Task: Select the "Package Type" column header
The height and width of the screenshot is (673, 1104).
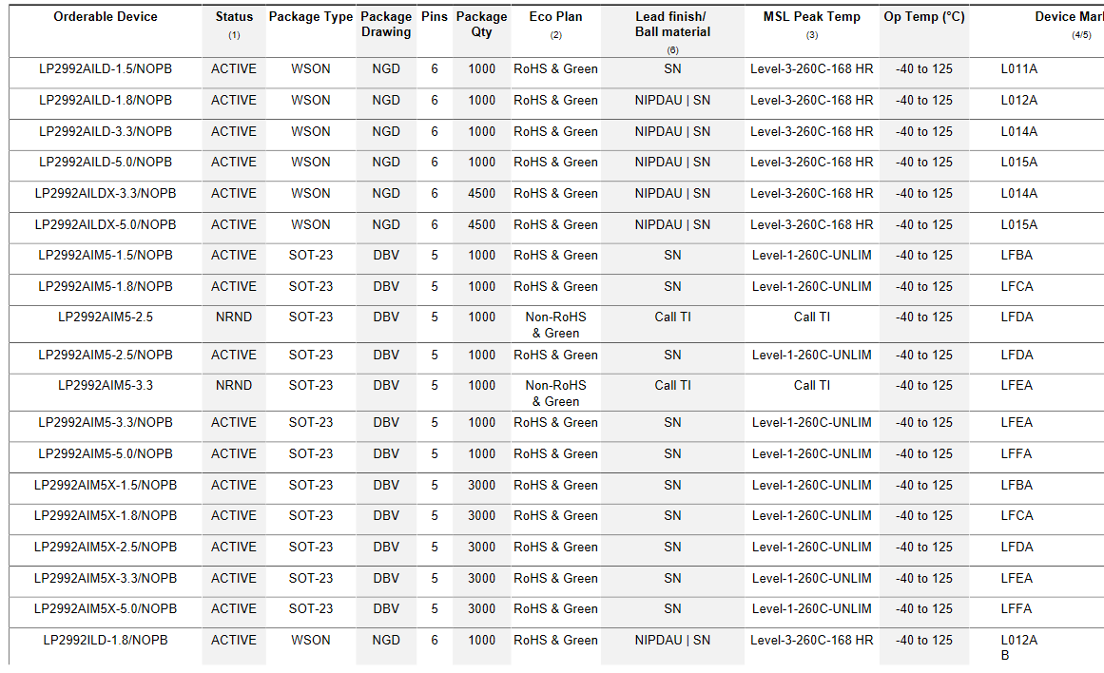Action: [x=311, y=17]
